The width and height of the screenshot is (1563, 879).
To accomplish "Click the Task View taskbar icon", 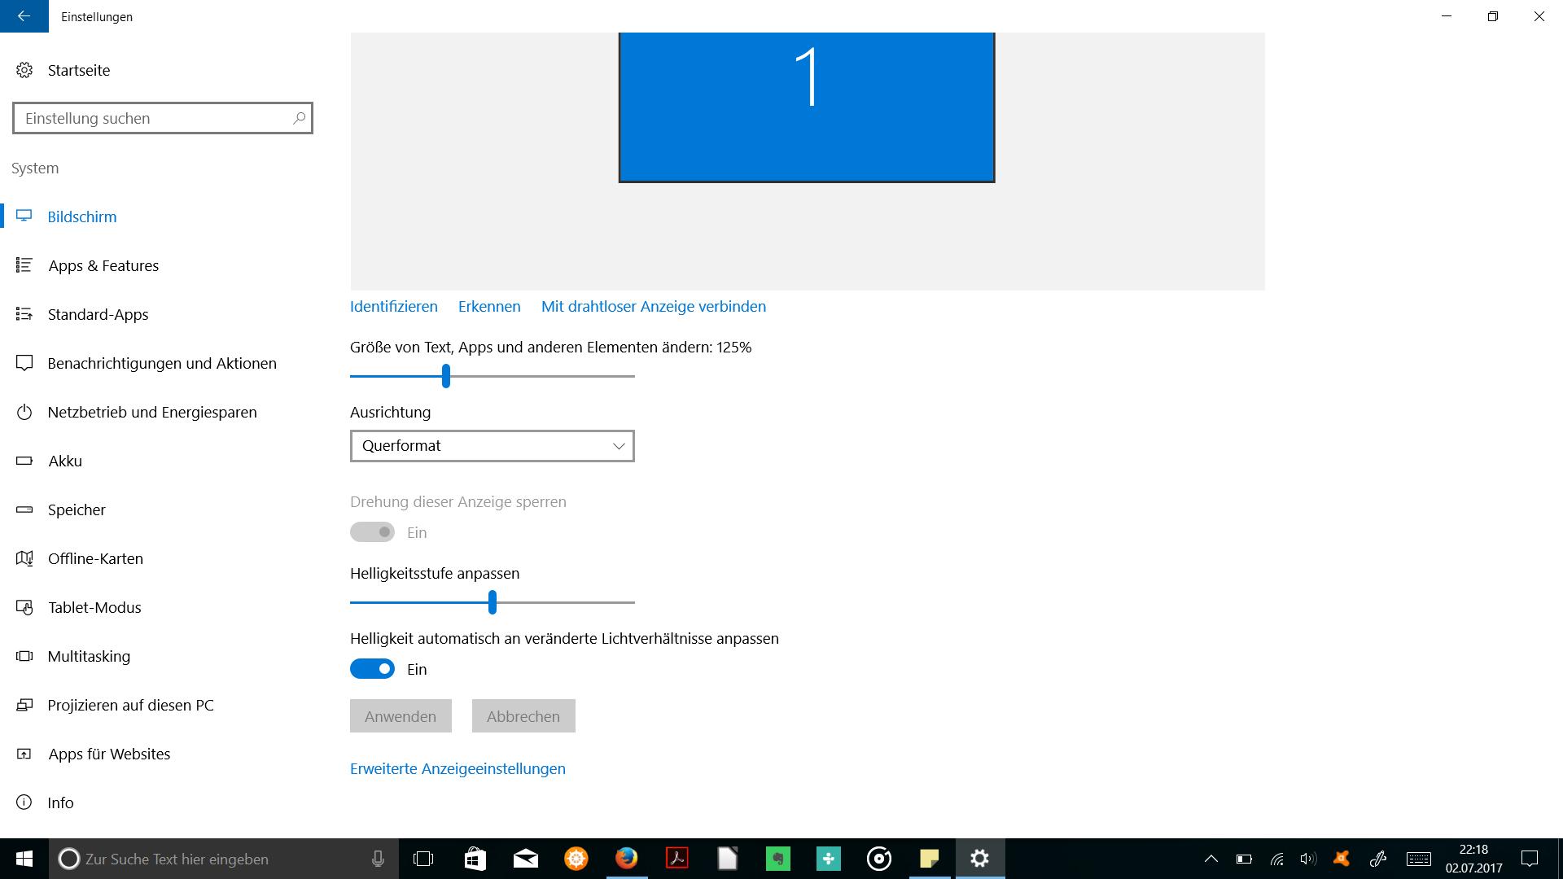I will point(423,859).
